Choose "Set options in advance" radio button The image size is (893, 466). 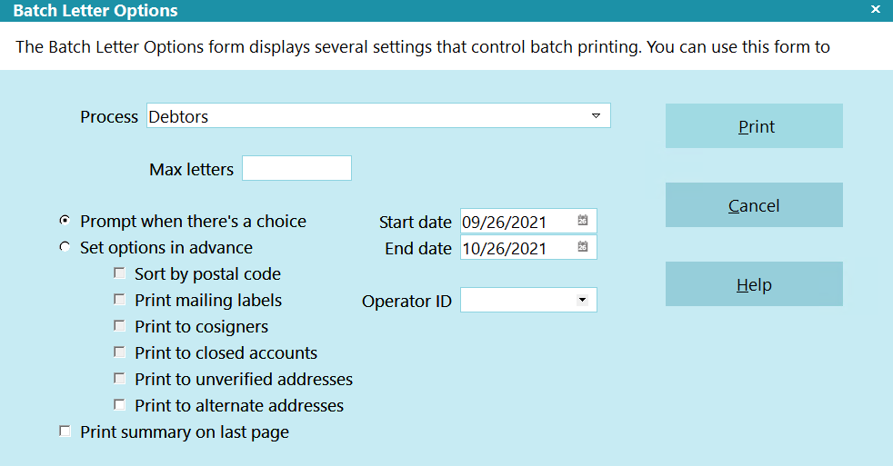tap(65, 247)
